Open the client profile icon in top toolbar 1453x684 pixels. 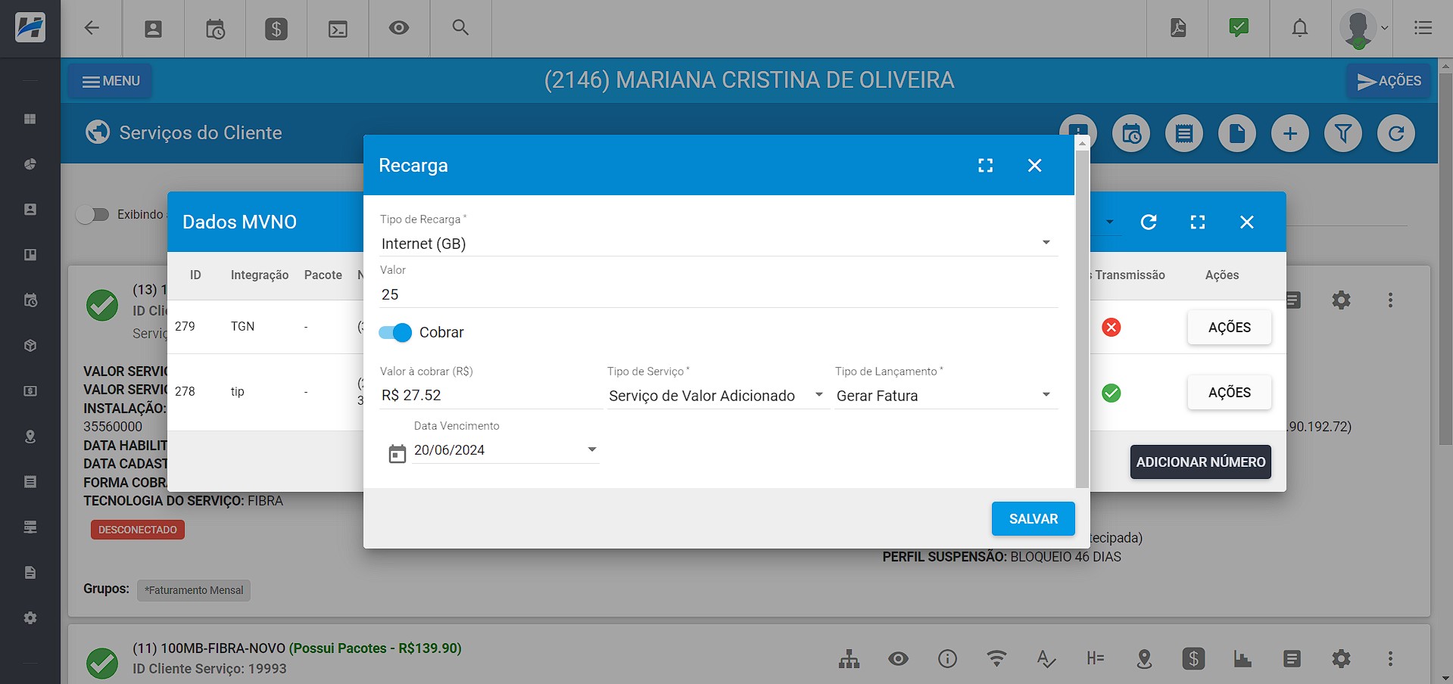pos(153,29)
